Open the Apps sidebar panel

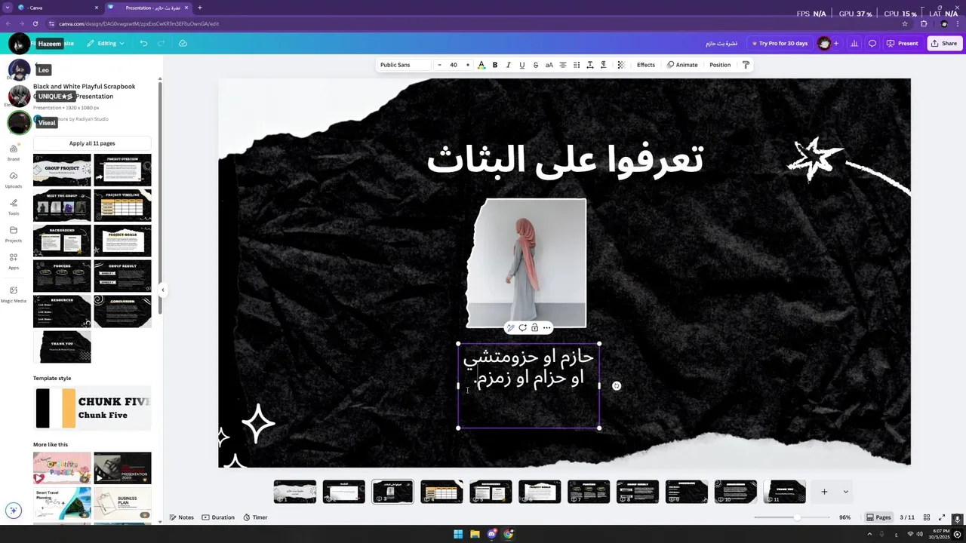14,261
